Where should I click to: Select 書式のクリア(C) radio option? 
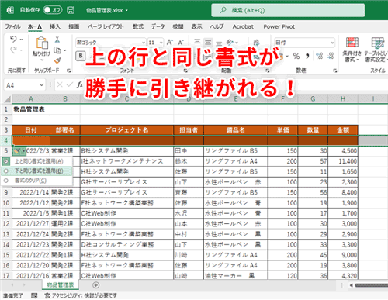6,181
